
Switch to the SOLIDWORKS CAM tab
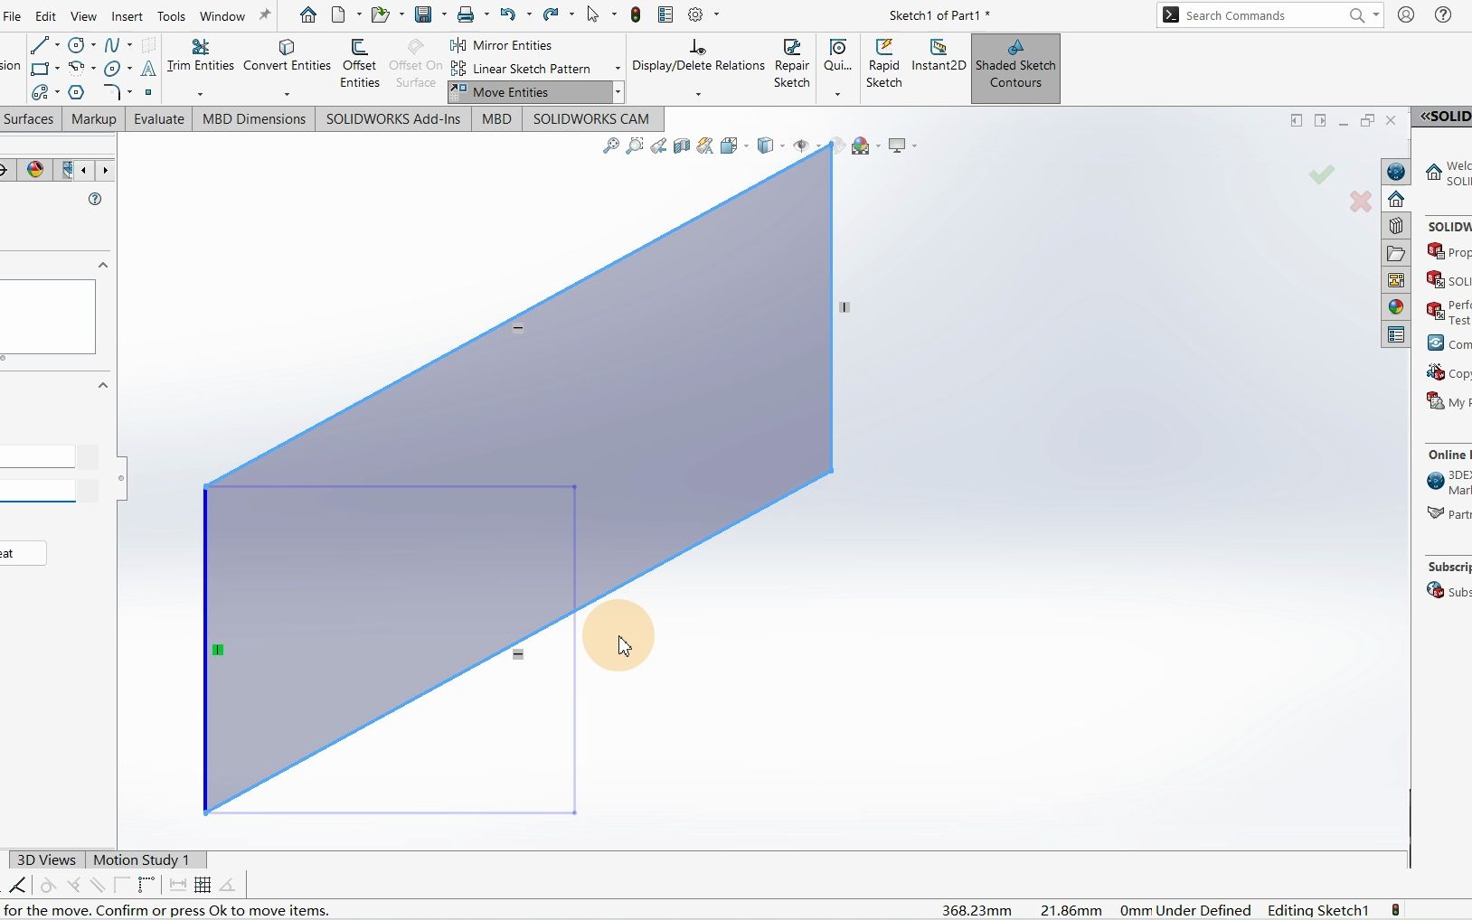pos(590,118)
